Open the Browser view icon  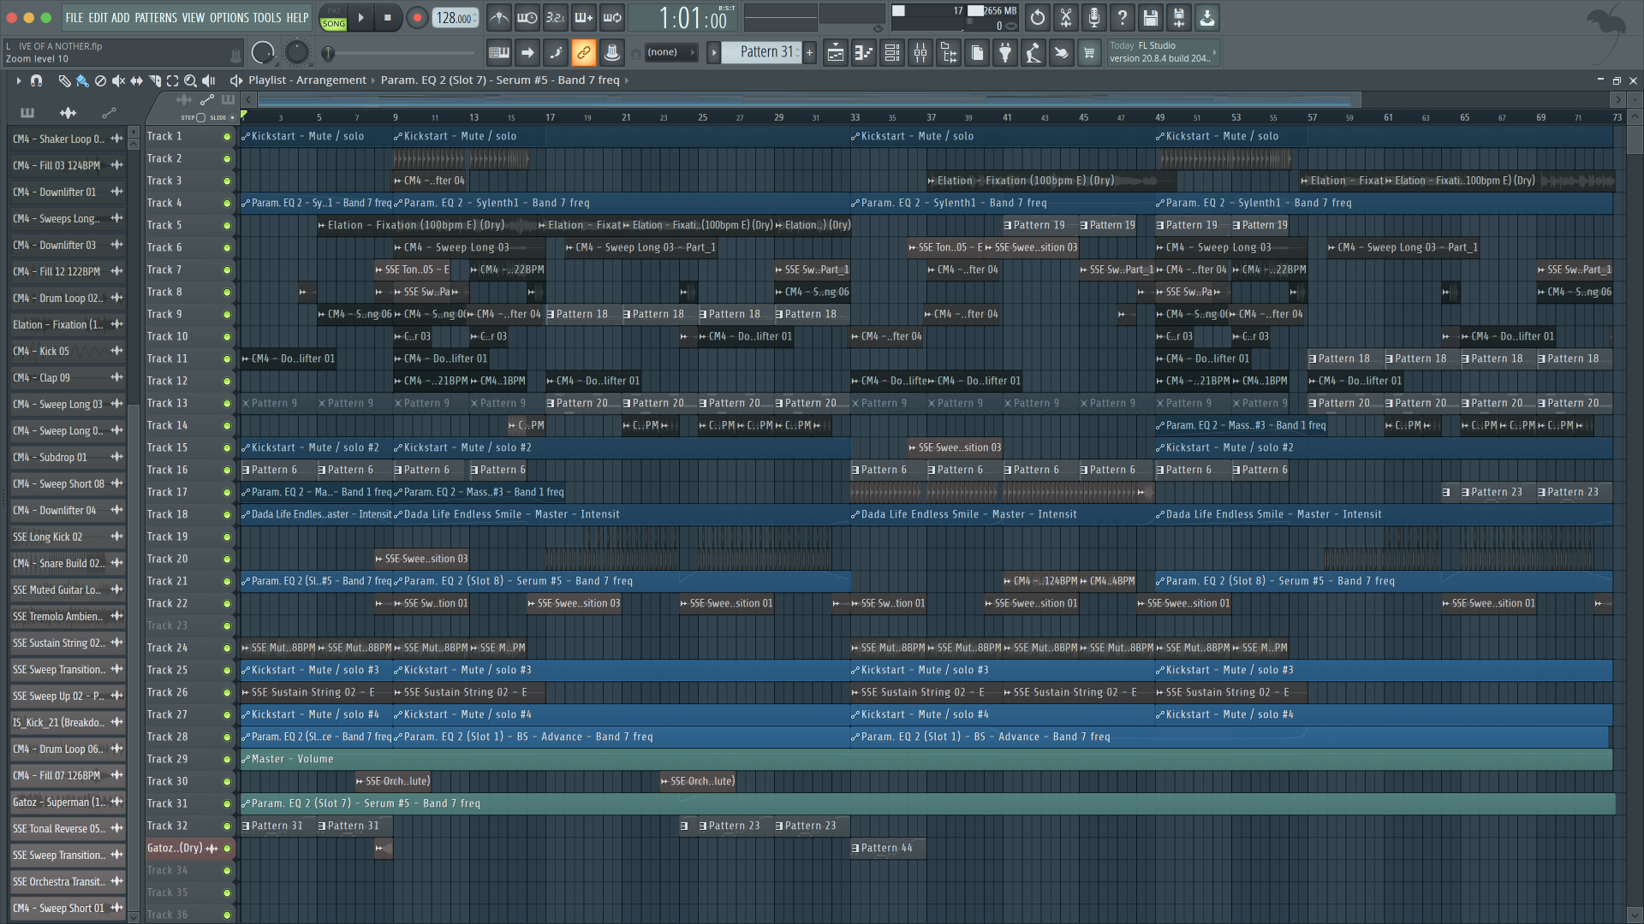[x=949, y=53]
